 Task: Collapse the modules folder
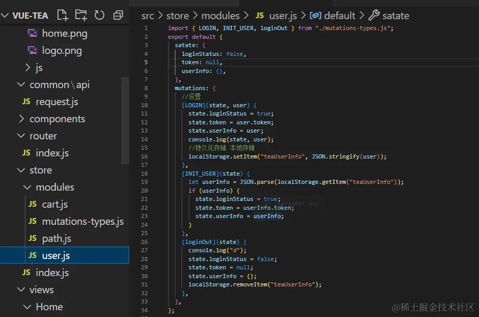tap(27, 187)
